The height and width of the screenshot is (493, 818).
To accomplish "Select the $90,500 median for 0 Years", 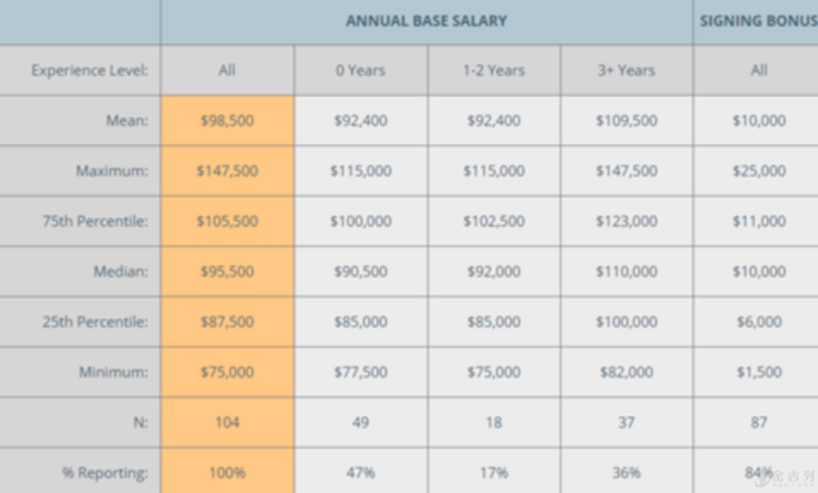I will 361,272.
